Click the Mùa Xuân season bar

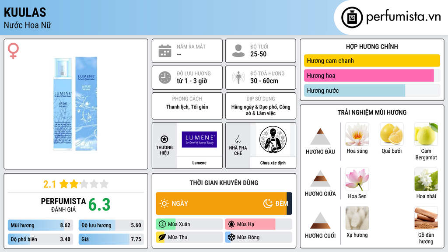[x=189, y=224]
